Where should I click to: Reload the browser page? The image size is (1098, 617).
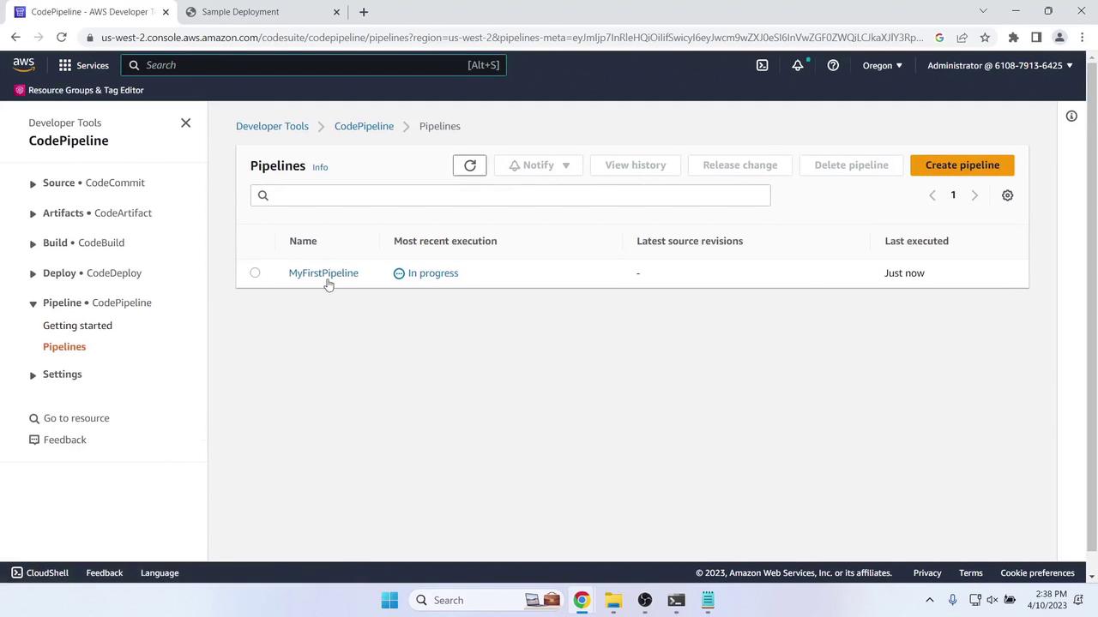[62, 37]
